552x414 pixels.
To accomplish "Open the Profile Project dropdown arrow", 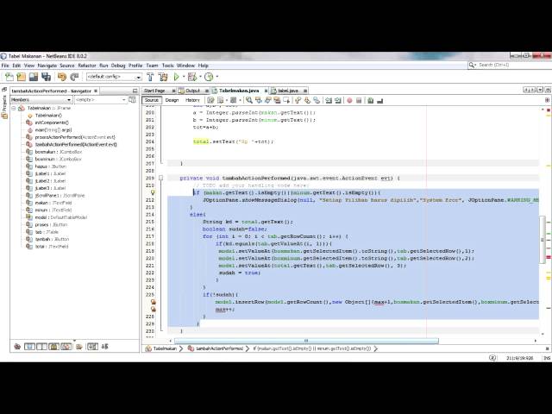I will pos(216,77).
